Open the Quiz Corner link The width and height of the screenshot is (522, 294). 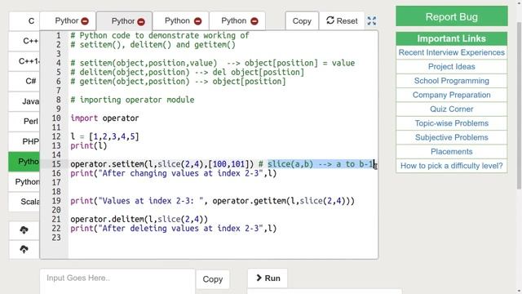pos(451,109)
